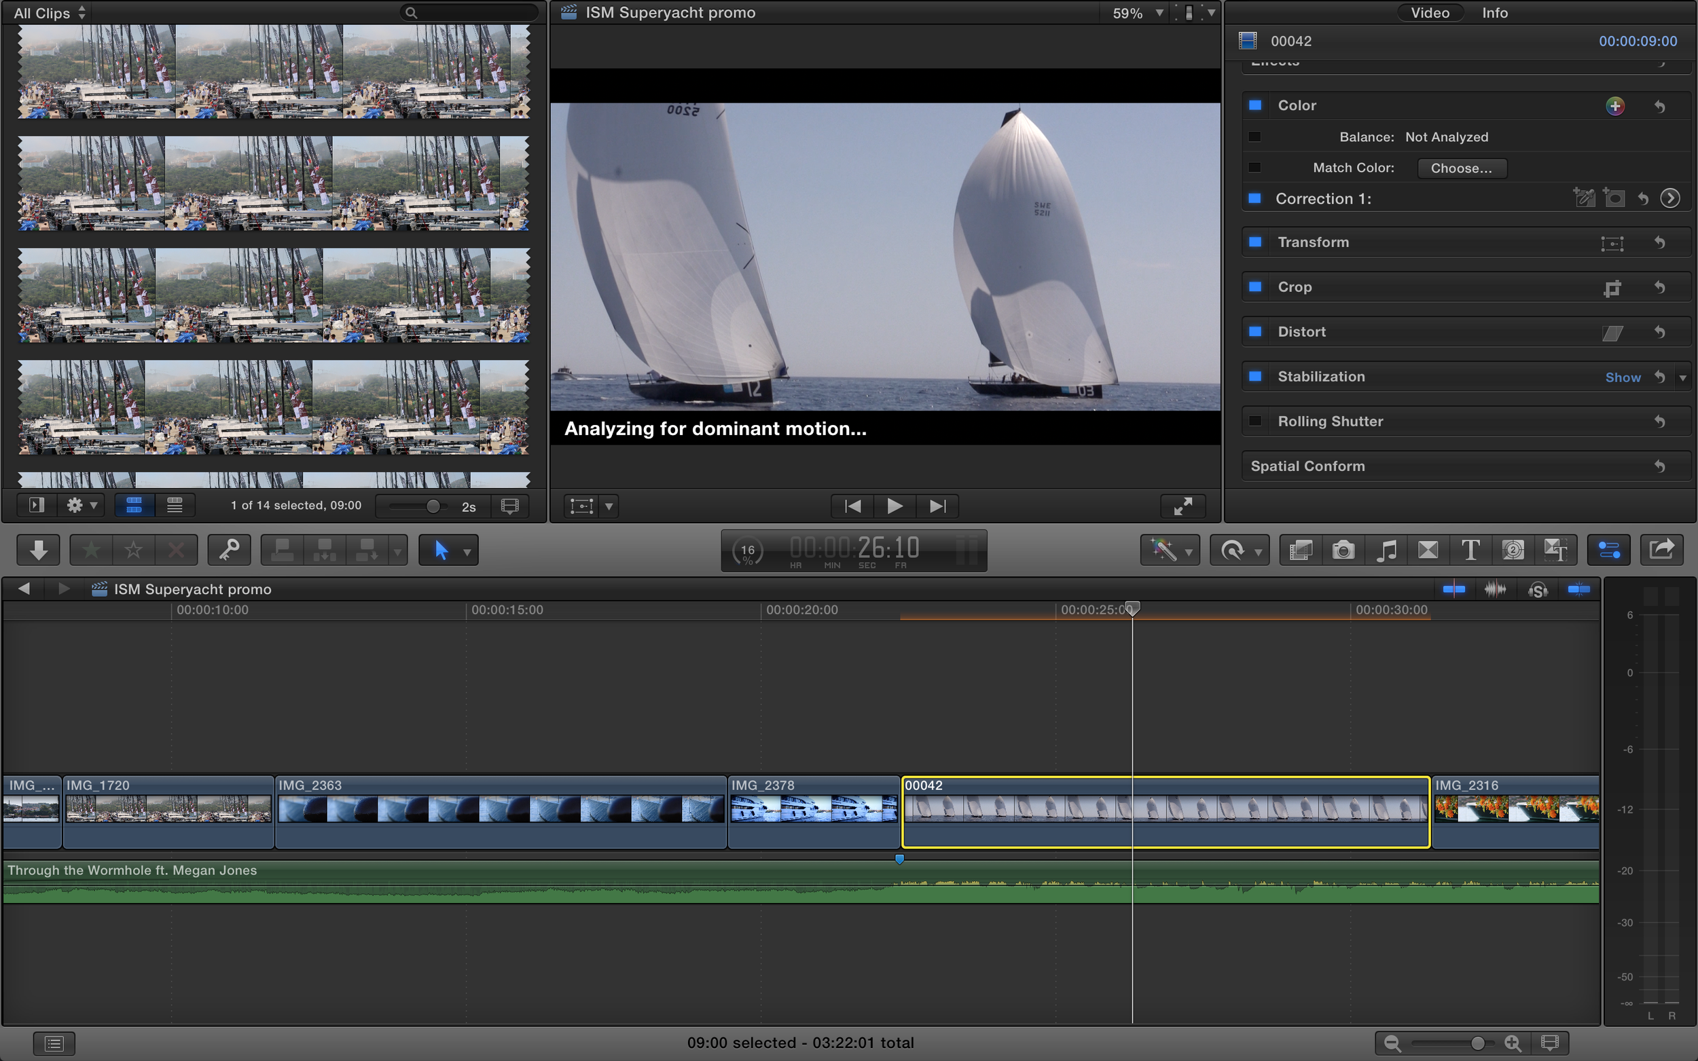
Task: Open the Transitions browser icon
Action: (1428, 550)
